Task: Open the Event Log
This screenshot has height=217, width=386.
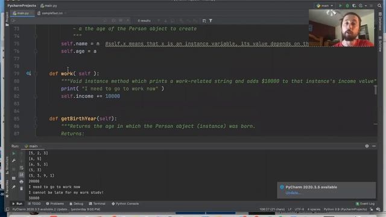Action: [365, 204]
